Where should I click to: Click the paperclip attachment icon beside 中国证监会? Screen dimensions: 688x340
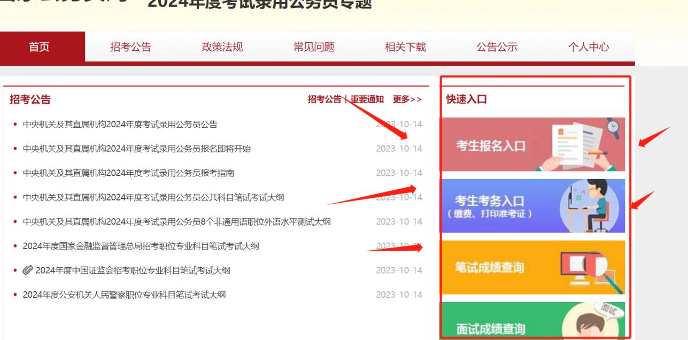(28, 271)
